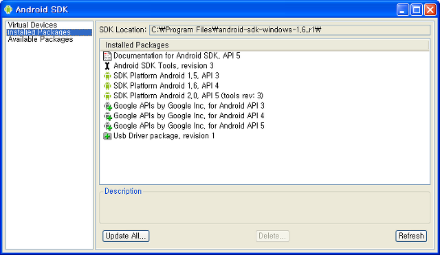Click the add-on icon for Google APIs API 3

(x=108, y=107)
